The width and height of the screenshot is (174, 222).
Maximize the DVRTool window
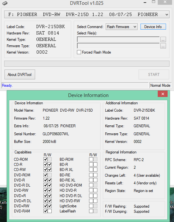click(x=154, y=2)
